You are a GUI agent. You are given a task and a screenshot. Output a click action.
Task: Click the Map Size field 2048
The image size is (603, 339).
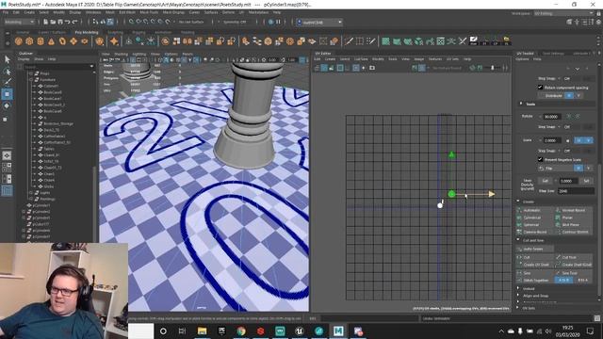coord(576,190)
